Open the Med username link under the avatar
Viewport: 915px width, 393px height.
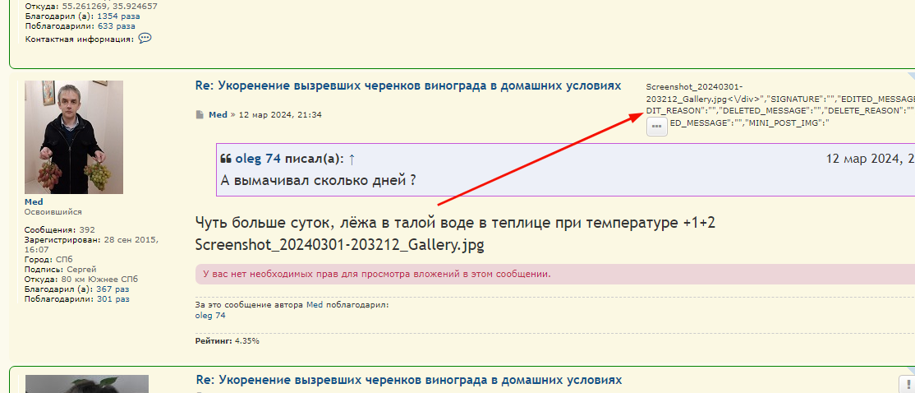[34, 202]
